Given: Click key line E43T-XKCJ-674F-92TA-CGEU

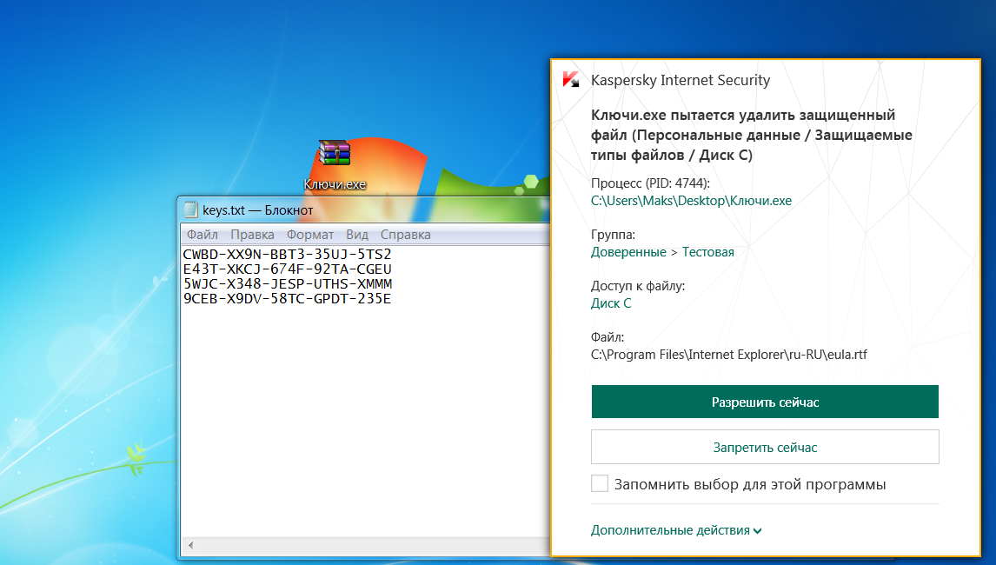Looking at the screenshot, I should click(287, 269).
